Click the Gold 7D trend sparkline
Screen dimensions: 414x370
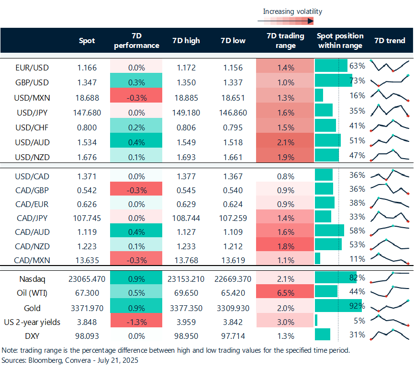390,306
